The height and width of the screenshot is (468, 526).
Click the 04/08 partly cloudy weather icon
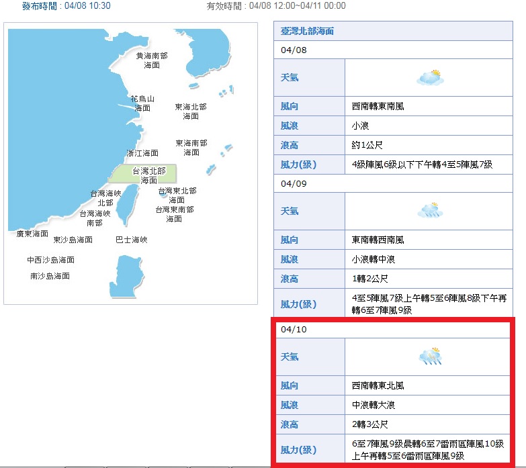tap(430, 77)
